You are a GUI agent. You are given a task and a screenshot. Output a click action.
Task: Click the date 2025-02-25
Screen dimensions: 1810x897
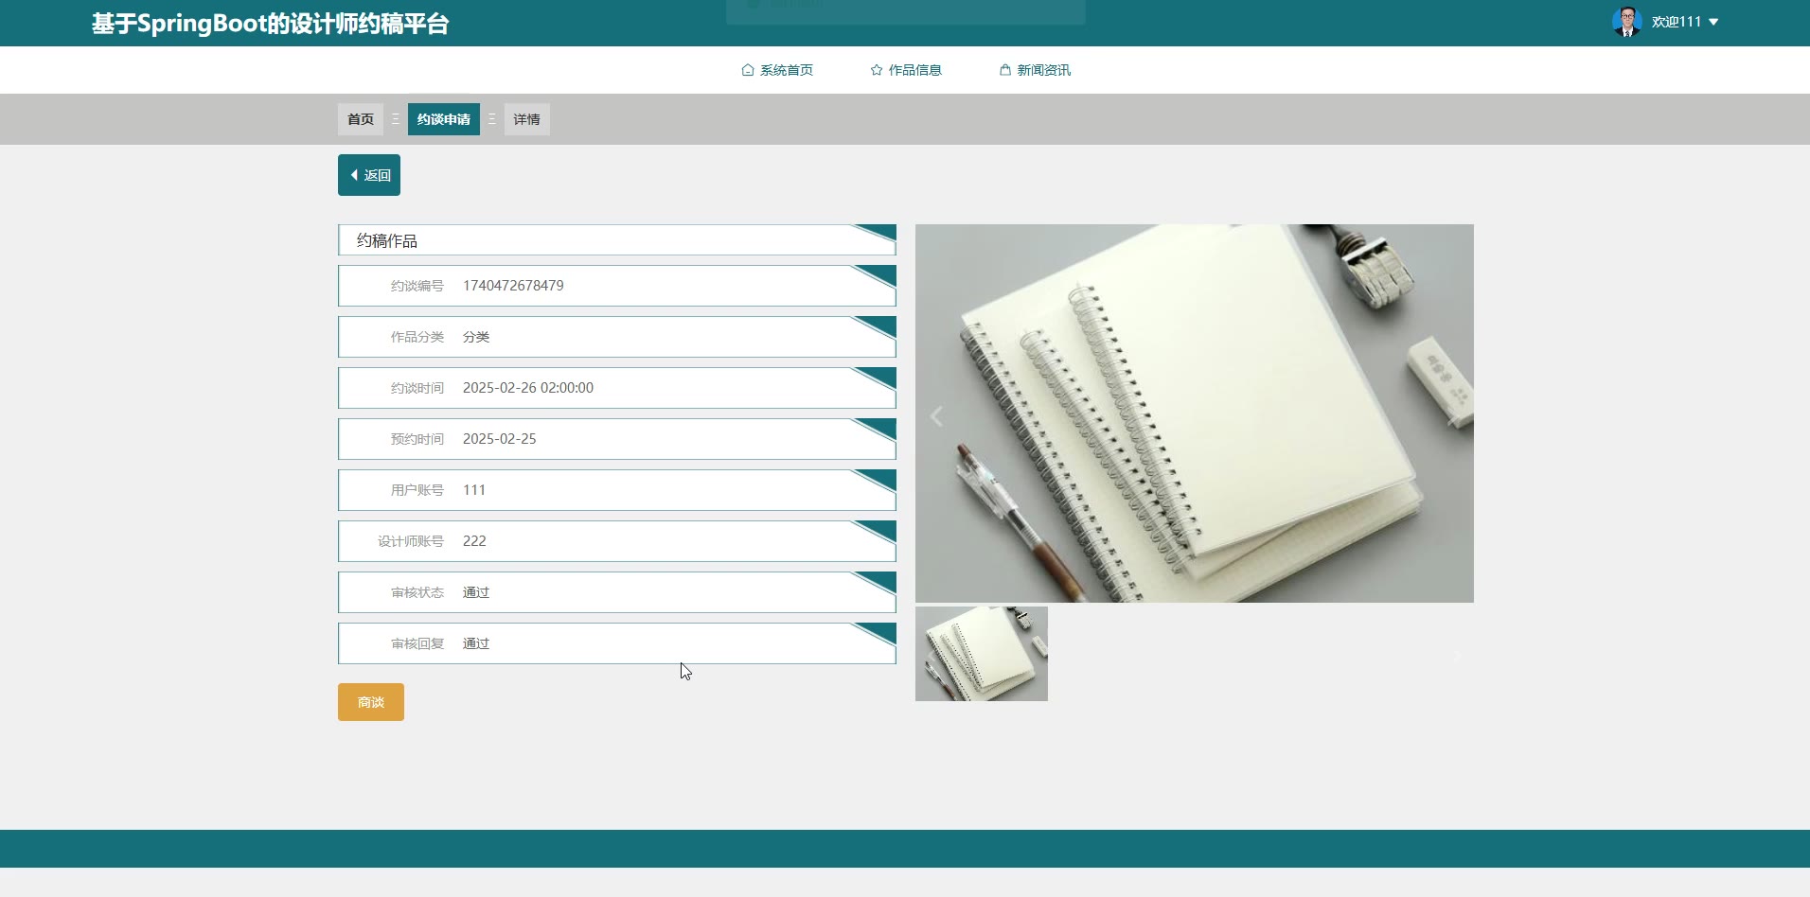tap(500, 439)
